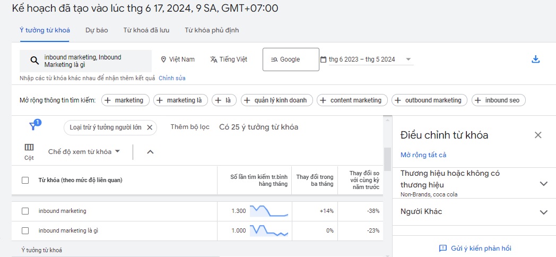This screenshot has width=556, height=257.
Task: Check the inbound marketing là gì row checkbox
Action: click(x=25, y=231)
